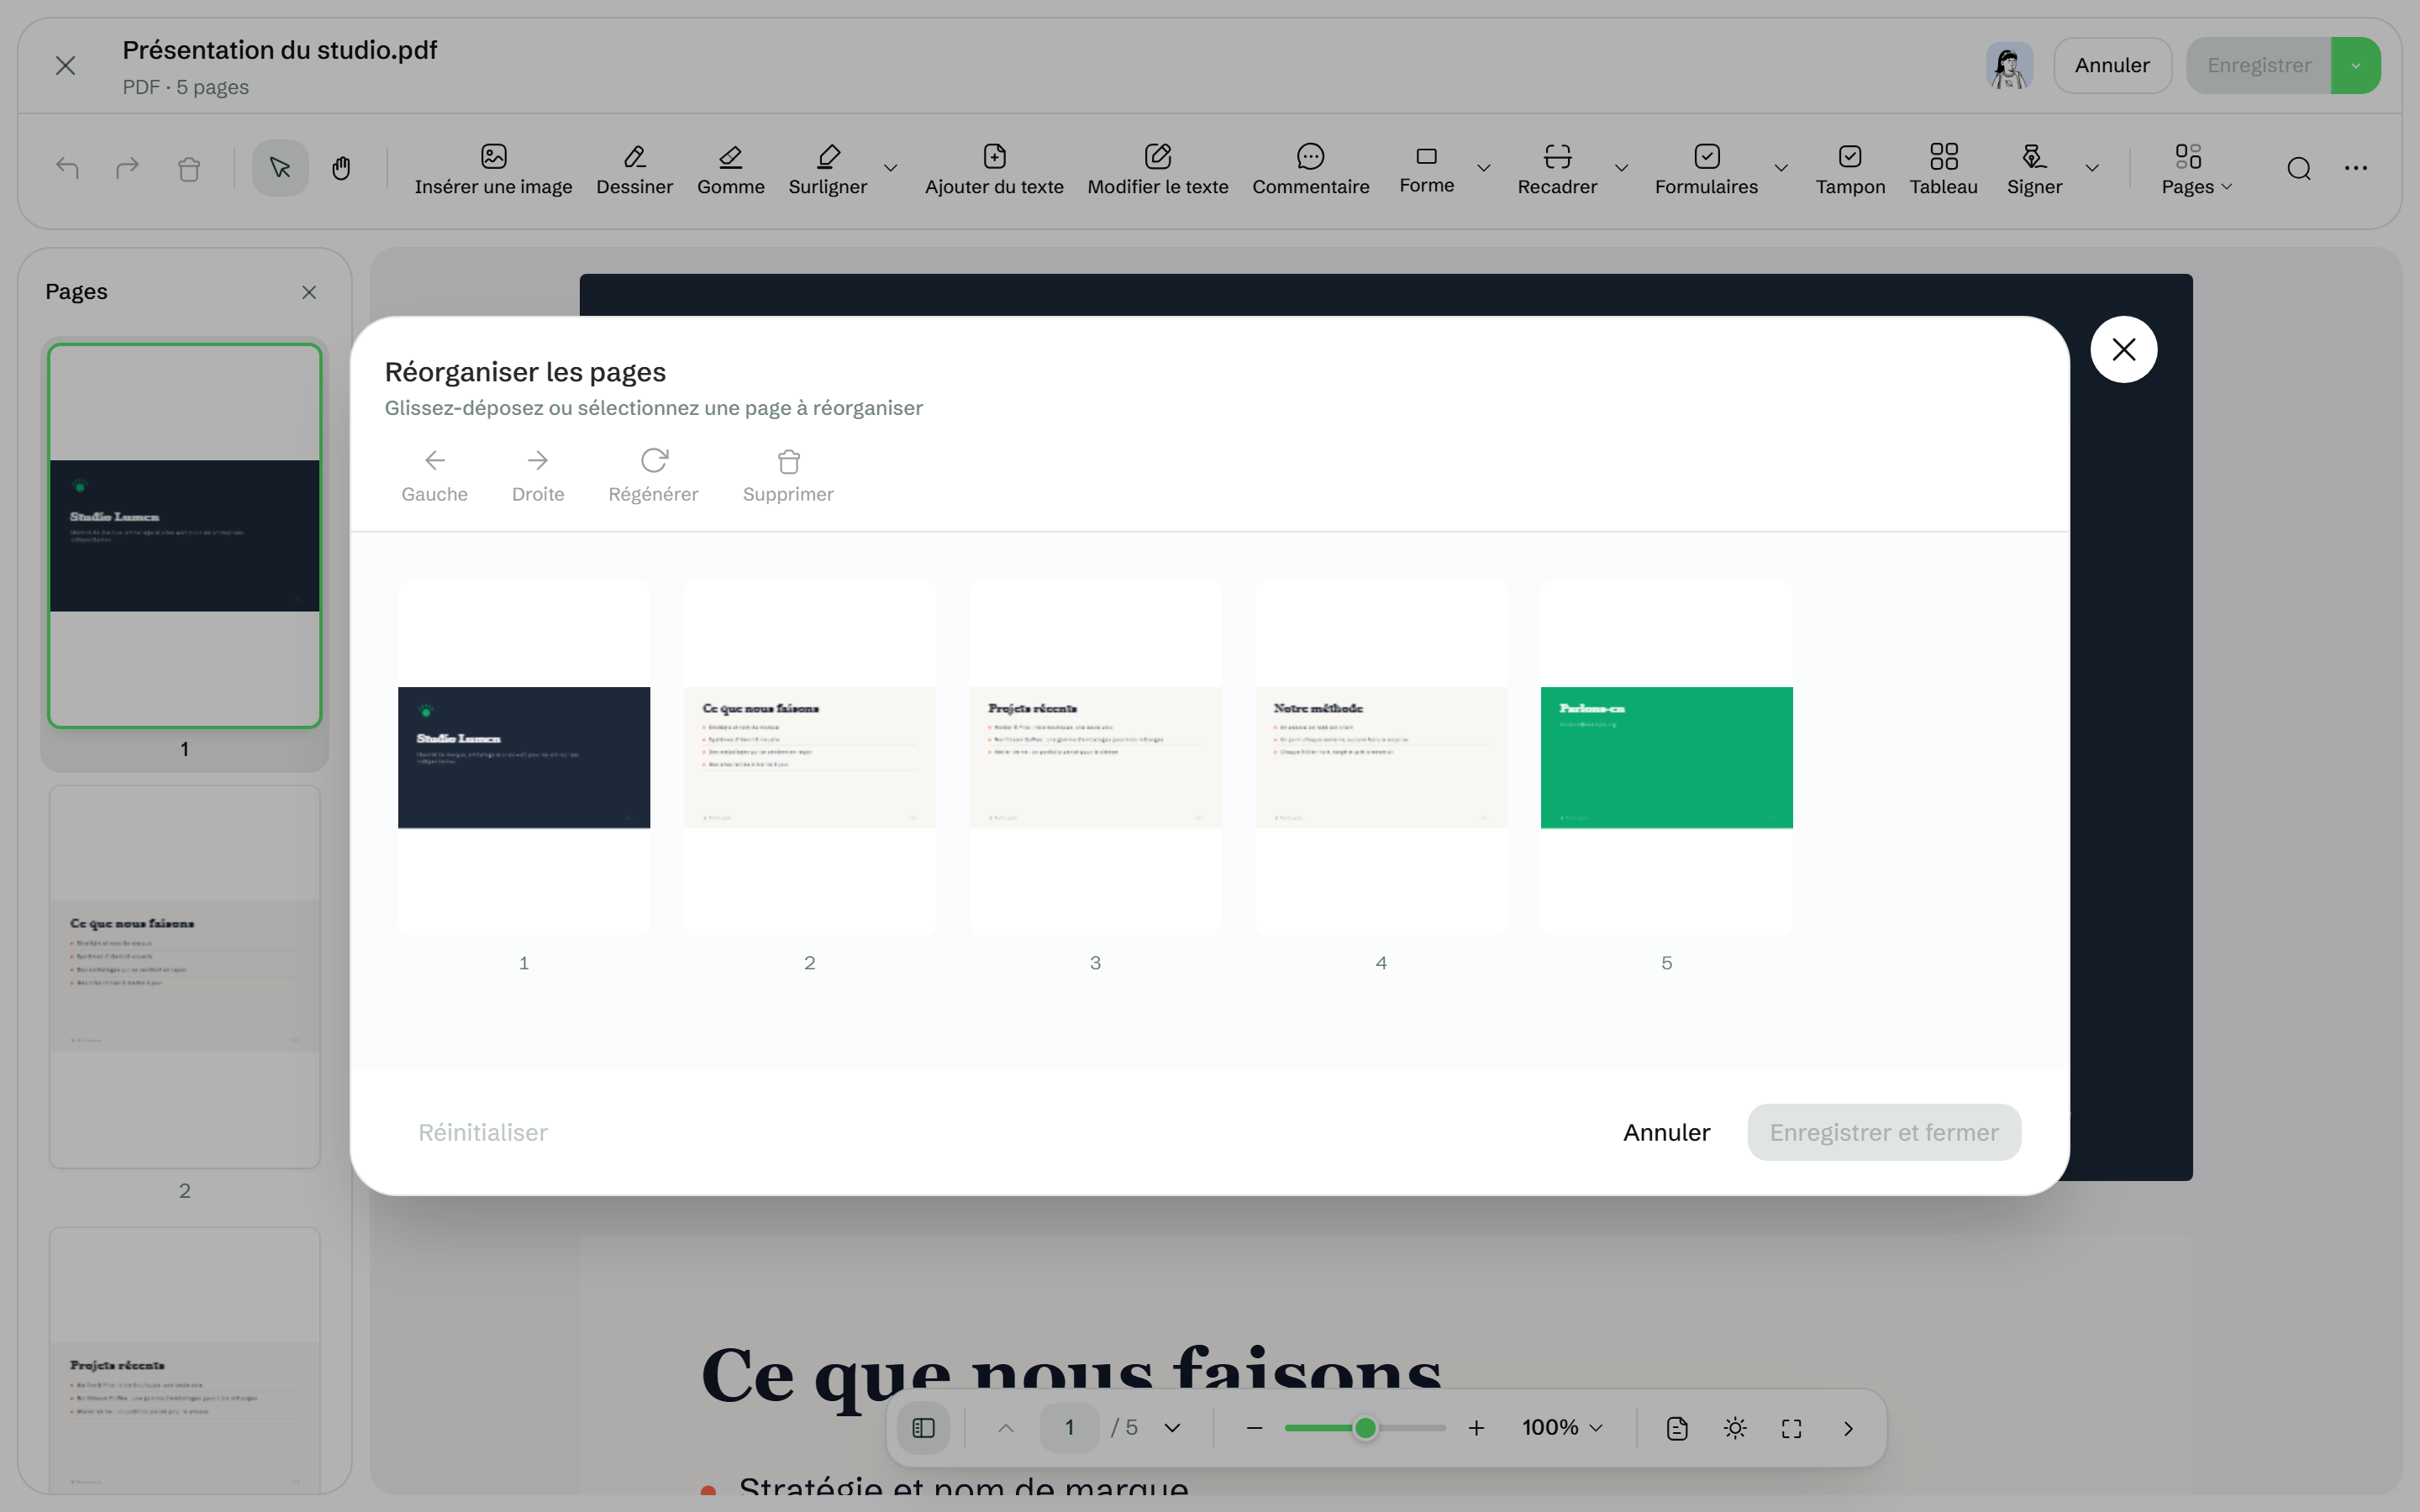Open the Formulaires tool
Image resolution: width=2420 pixels, height=1512 pixels.
pos(1706,169)
